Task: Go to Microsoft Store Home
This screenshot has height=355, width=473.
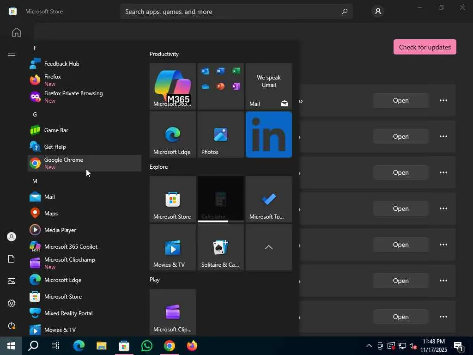Action: pos(17,32)
